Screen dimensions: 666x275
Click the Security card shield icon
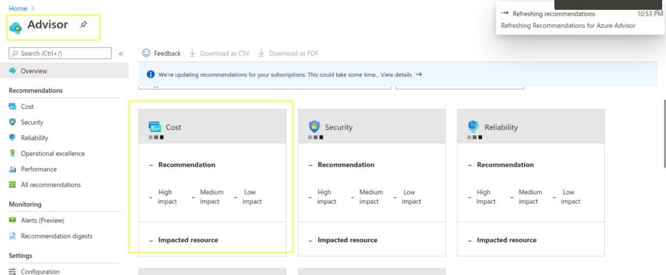[314, 126]
